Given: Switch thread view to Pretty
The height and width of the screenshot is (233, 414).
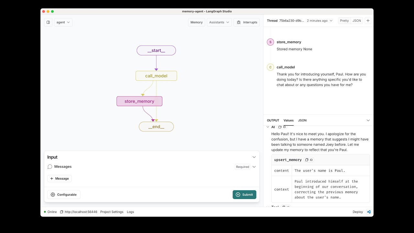Looking at the screenshot, I should [x=344, y=21].
